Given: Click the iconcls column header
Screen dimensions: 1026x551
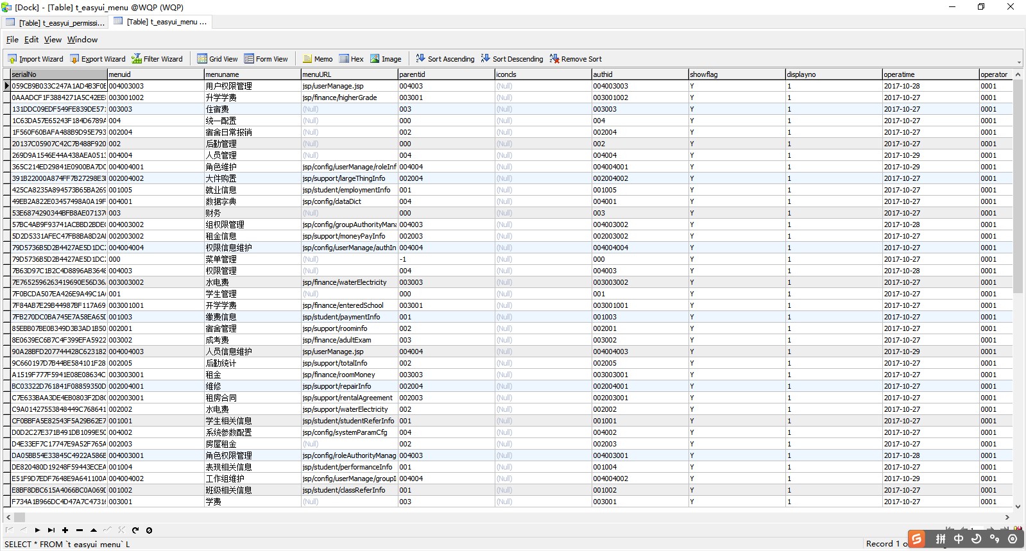Looking at the screenshot, I should (x=543, y=74).
